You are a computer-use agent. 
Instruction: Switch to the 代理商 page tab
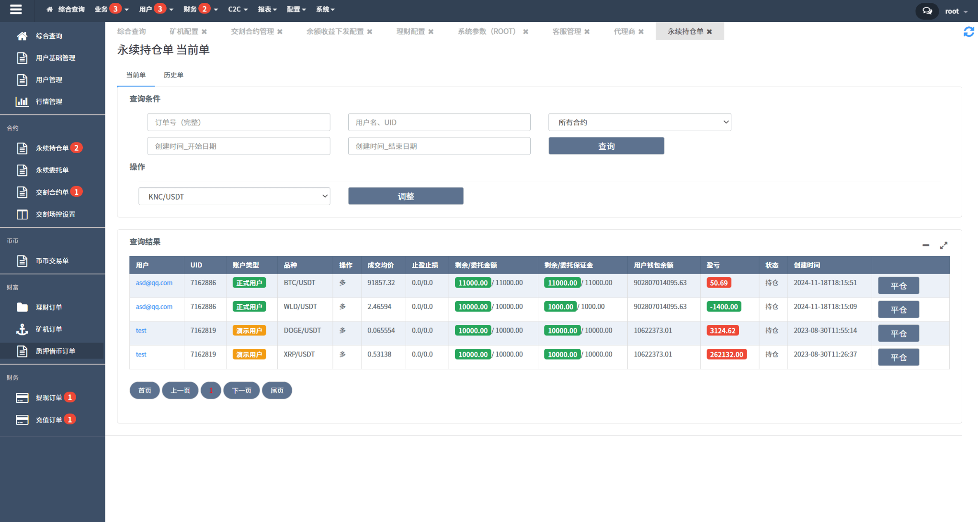tap(624, 32)
